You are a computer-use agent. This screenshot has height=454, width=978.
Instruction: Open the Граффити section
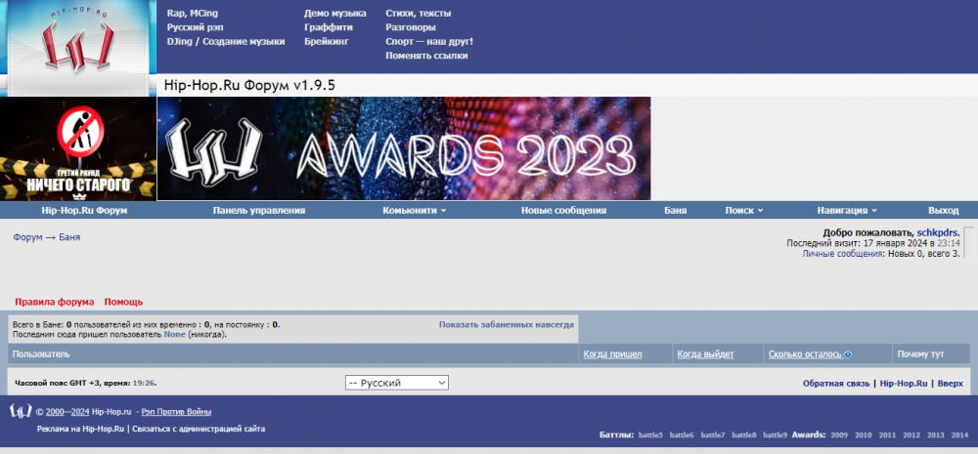[328, 27]
